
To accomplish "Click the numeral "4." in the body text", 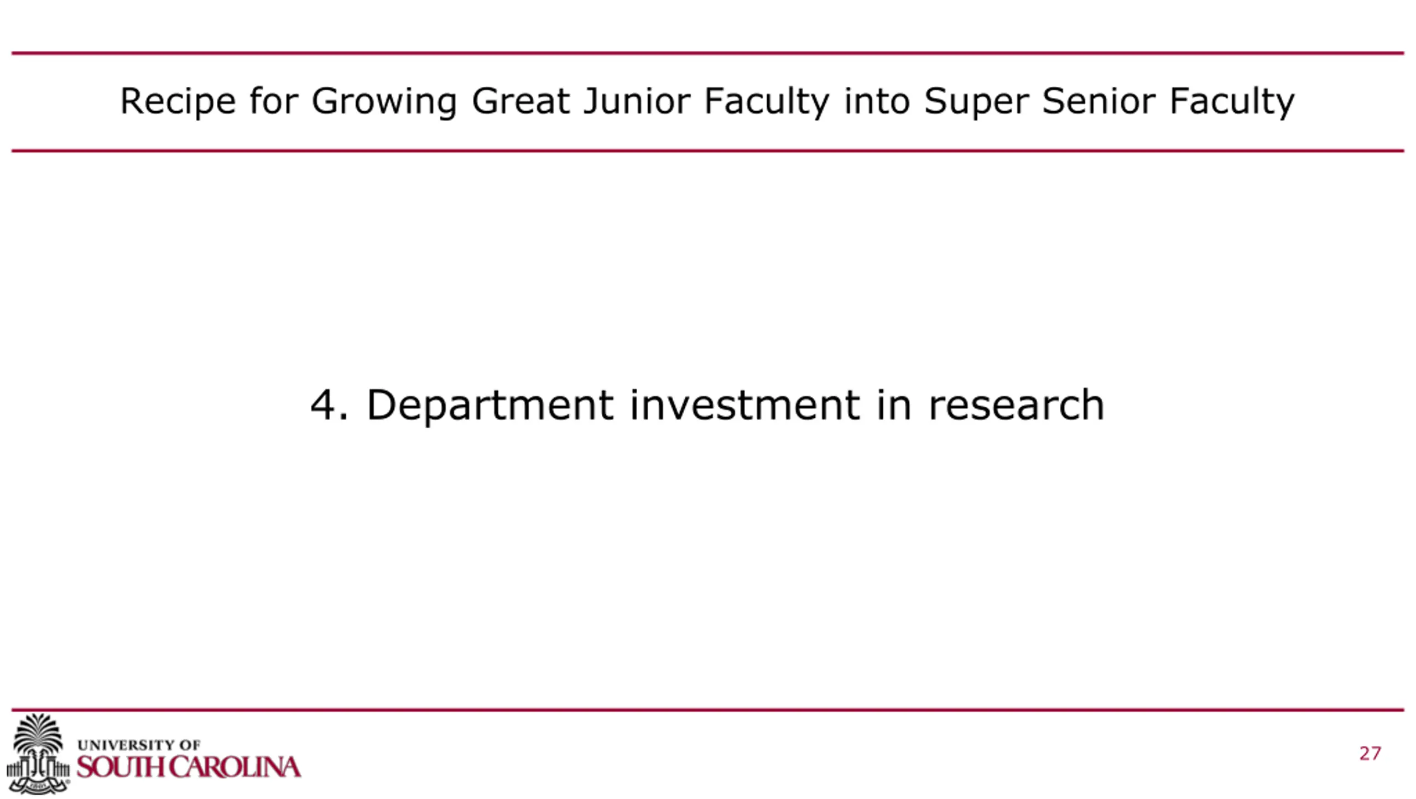I will (329, 405).
